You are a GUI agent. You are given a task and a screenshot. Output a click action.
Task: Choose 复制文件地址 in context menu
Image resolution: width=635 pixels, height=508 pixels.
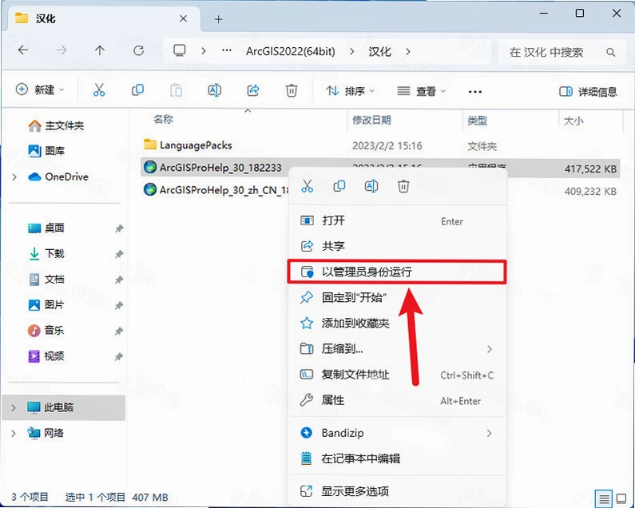(397, 375)
